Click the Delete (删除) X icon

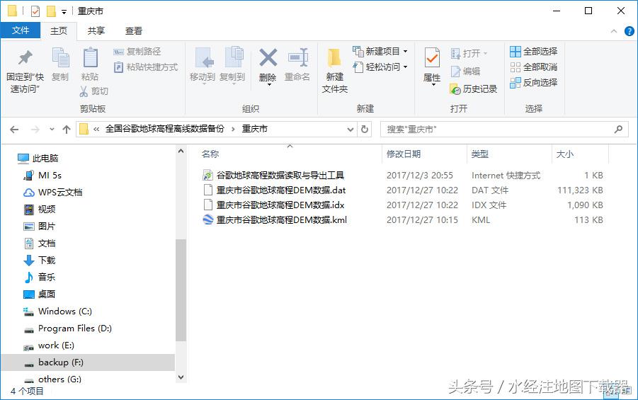(268, 58)
